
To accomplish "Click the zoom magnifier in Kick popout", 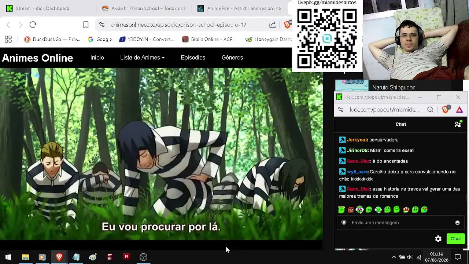I will 430,110.
